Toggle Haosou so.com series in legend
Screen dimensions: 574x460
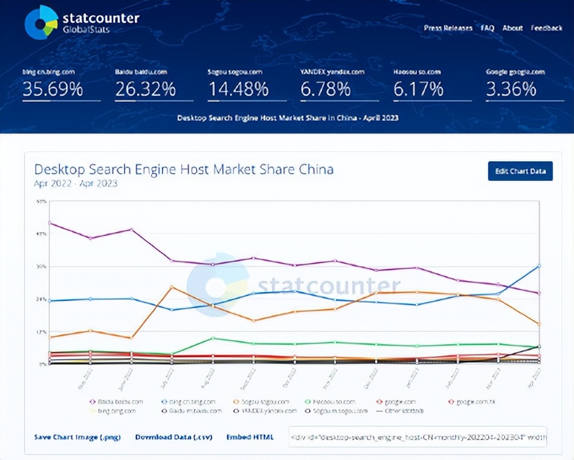[x=330, y=402]
